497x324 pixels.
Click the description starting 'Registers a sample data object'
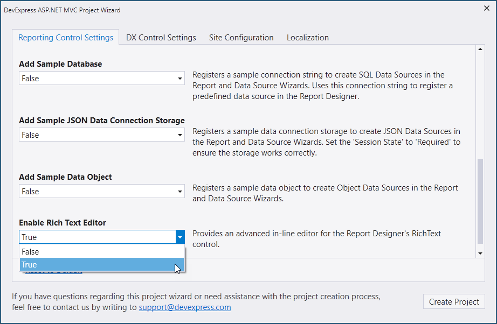pos(325,193)
